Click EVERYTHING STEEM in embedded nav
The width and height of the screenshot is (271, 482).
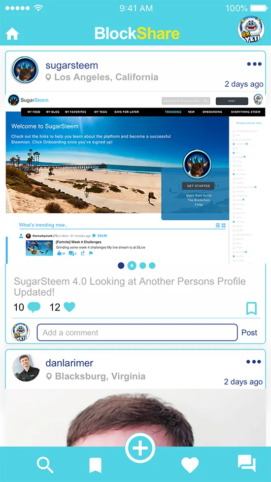point(246,112)
